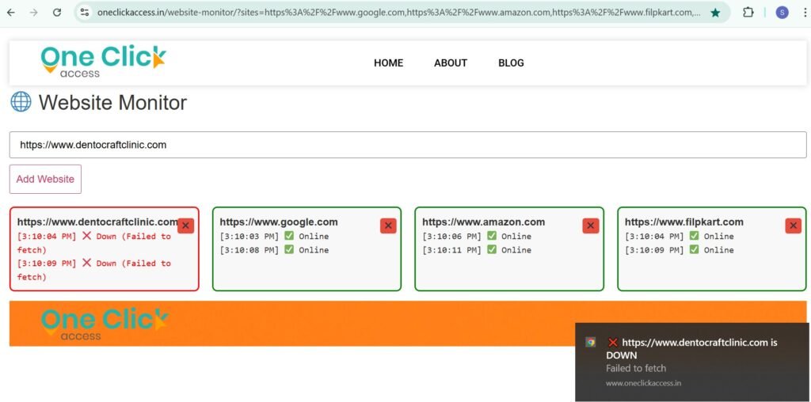
Task: Remove the google.com monitor card
Action: point(388,226)
